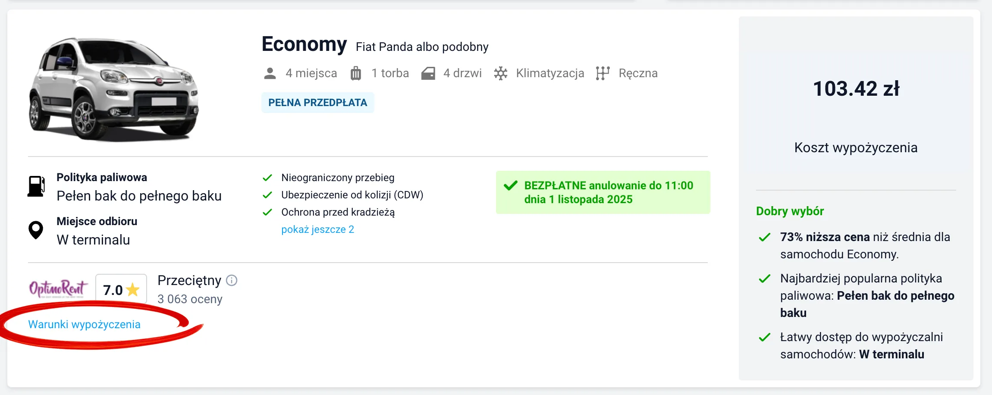Screen dimensions: 992x395
Task: Select the car door icon near 4 drzwi
Action: point(428,73)
